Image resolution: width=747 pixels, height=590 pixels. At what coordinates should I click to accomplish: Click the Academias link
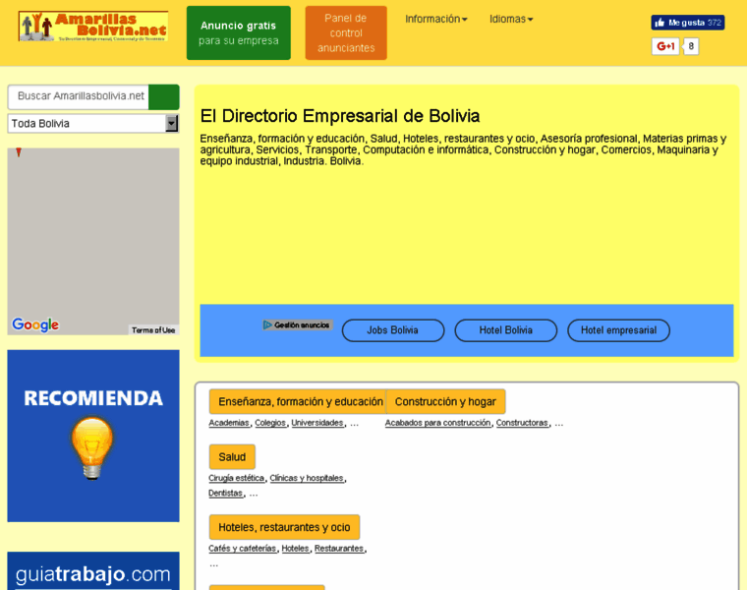click(229, 423)
